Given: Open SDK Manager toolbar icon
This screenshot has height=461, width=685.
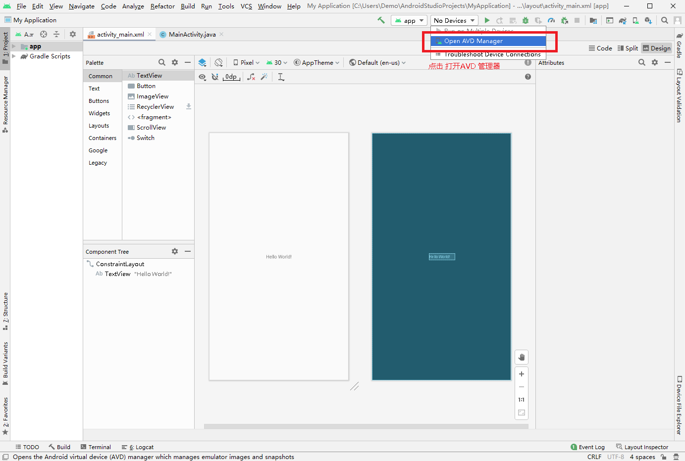Looking at the screenshot, I should point(648,20).
